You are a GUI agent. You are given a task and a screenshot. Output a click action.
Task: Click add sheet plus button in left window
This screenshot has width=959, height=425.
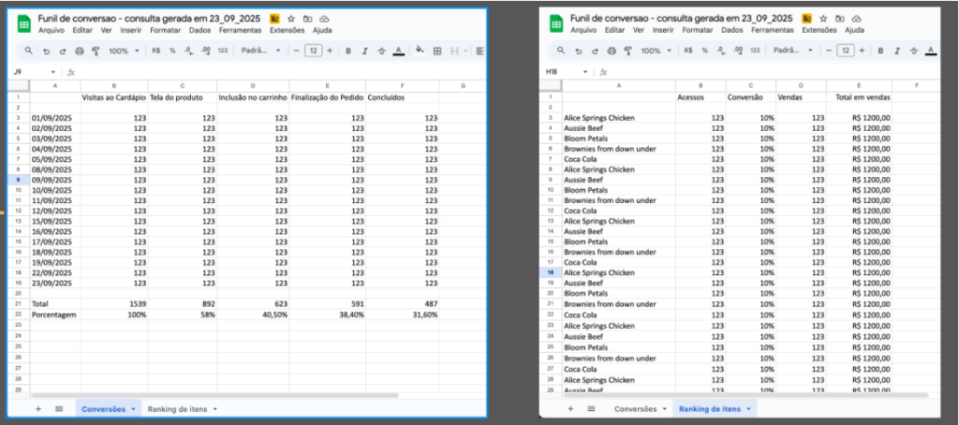[x=38, y=409]
